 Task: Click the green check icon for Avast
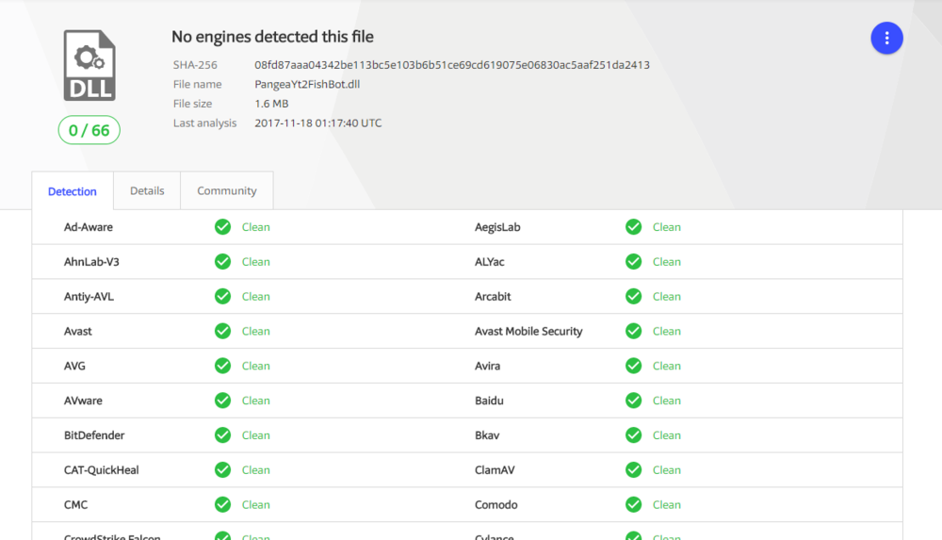coord(223,331)
